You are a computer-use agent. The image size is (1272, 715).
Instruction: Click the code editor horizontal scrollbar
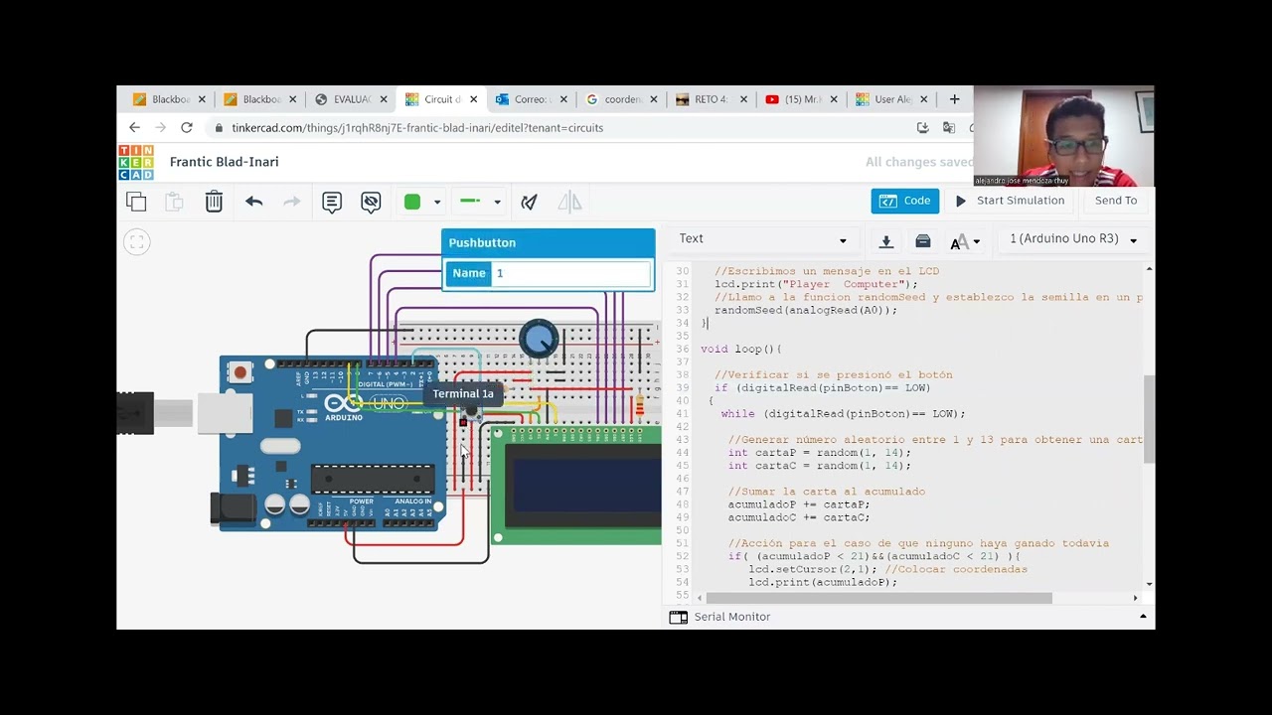tap(878, 598)
